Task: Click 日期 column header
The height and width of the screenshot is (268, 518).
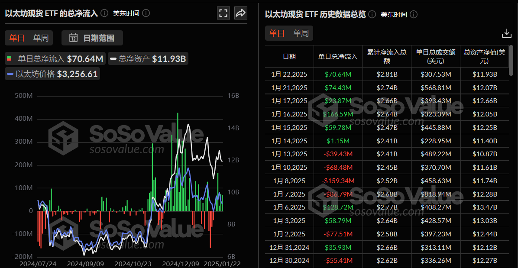Action: [x=289, y=56]
